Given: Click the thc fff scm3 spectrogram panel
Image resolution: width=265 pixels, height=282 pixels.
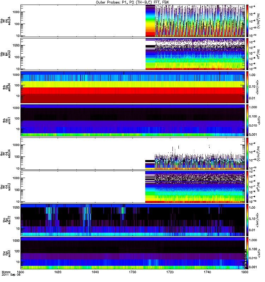Looking at the screenshot, I should 132,187.
